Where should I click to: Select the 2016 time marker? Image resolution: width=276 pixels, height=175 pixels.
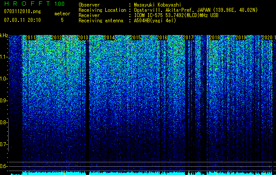tap(162, 38)
